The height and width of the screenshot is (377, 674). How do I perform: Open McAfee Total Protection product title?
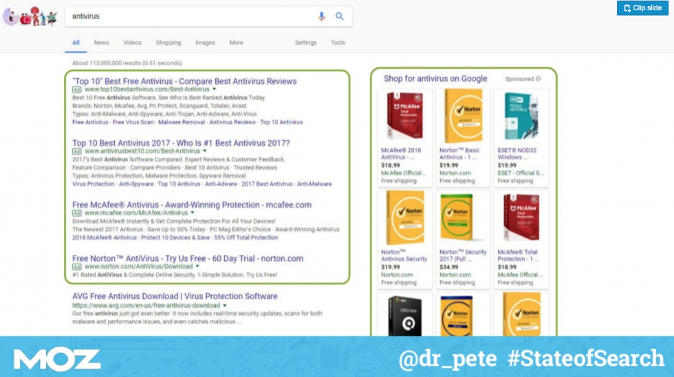coord(519,255)
